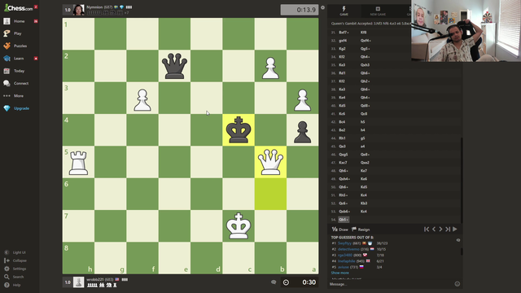The image size is (521, 293).
Task: Expand the More sidebar menu
Action: click(18, 96)
